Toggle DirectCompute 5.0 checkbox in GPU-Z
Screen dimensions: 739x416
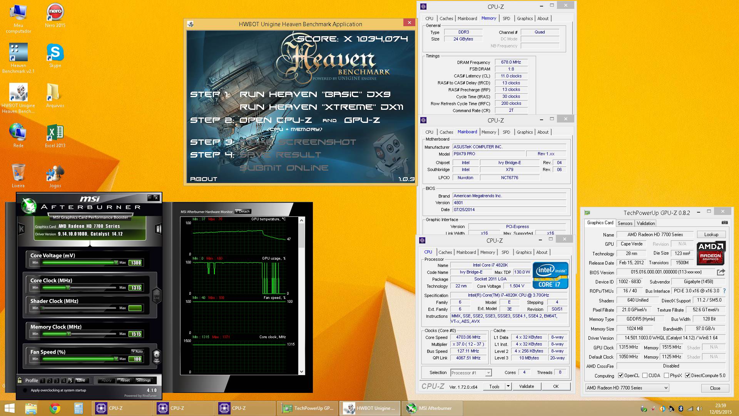pos(687,376)
